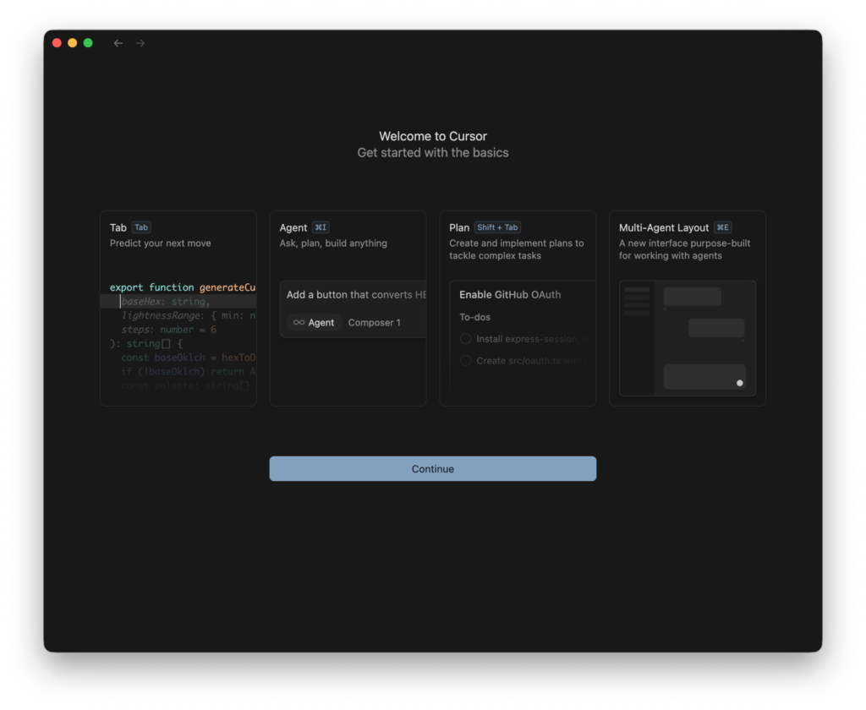Tick the Create src/oauth.ts to-do circle
866x710 pixels.
tap(466, 360)
